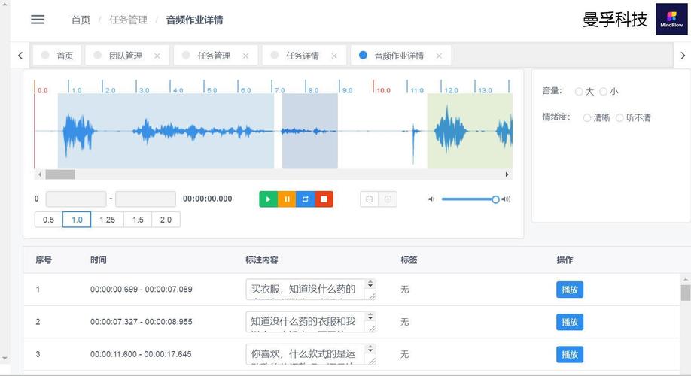Screen dimensions: 691x376
Task: Close the 团队管理 tab
Action: pos(157,56)
